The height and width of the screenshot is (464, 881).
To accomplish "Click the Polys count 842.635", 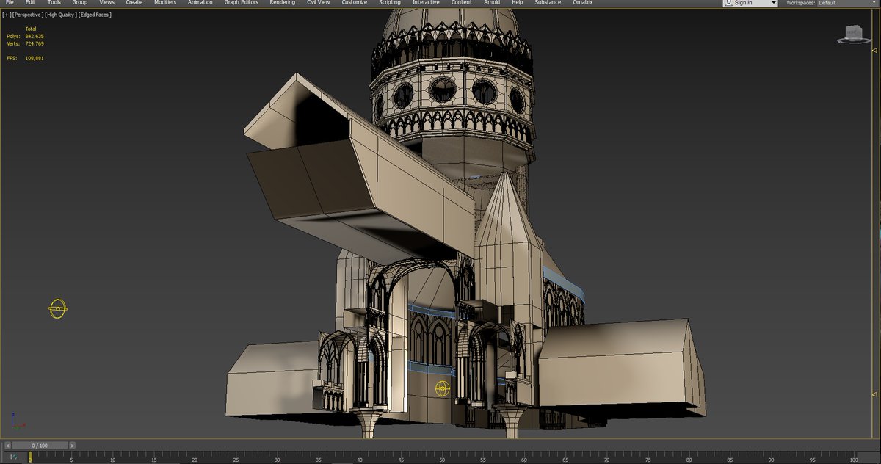I will coord(35,36).
